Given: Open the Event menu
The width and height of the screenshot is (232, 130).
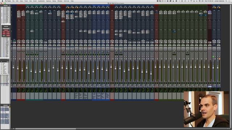Looking at the screenshot, I should click(x=35, y=1).
